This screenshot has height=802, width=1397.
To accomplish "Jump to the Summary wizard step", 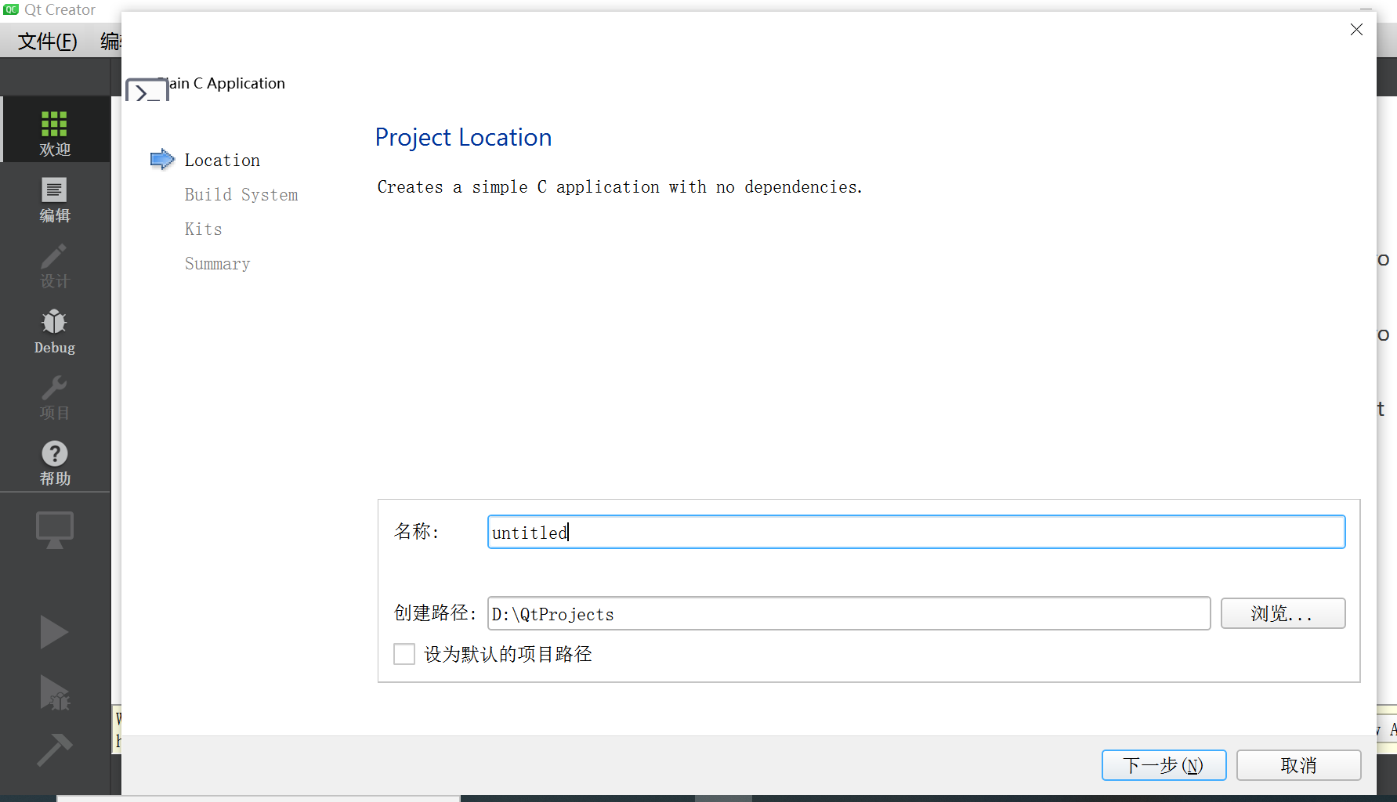I will coord(217,263).
